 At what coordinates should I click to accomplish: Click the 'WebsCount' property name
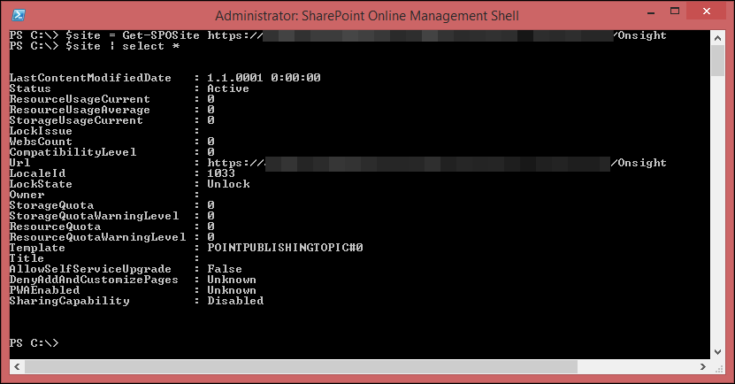click(41, 142)
